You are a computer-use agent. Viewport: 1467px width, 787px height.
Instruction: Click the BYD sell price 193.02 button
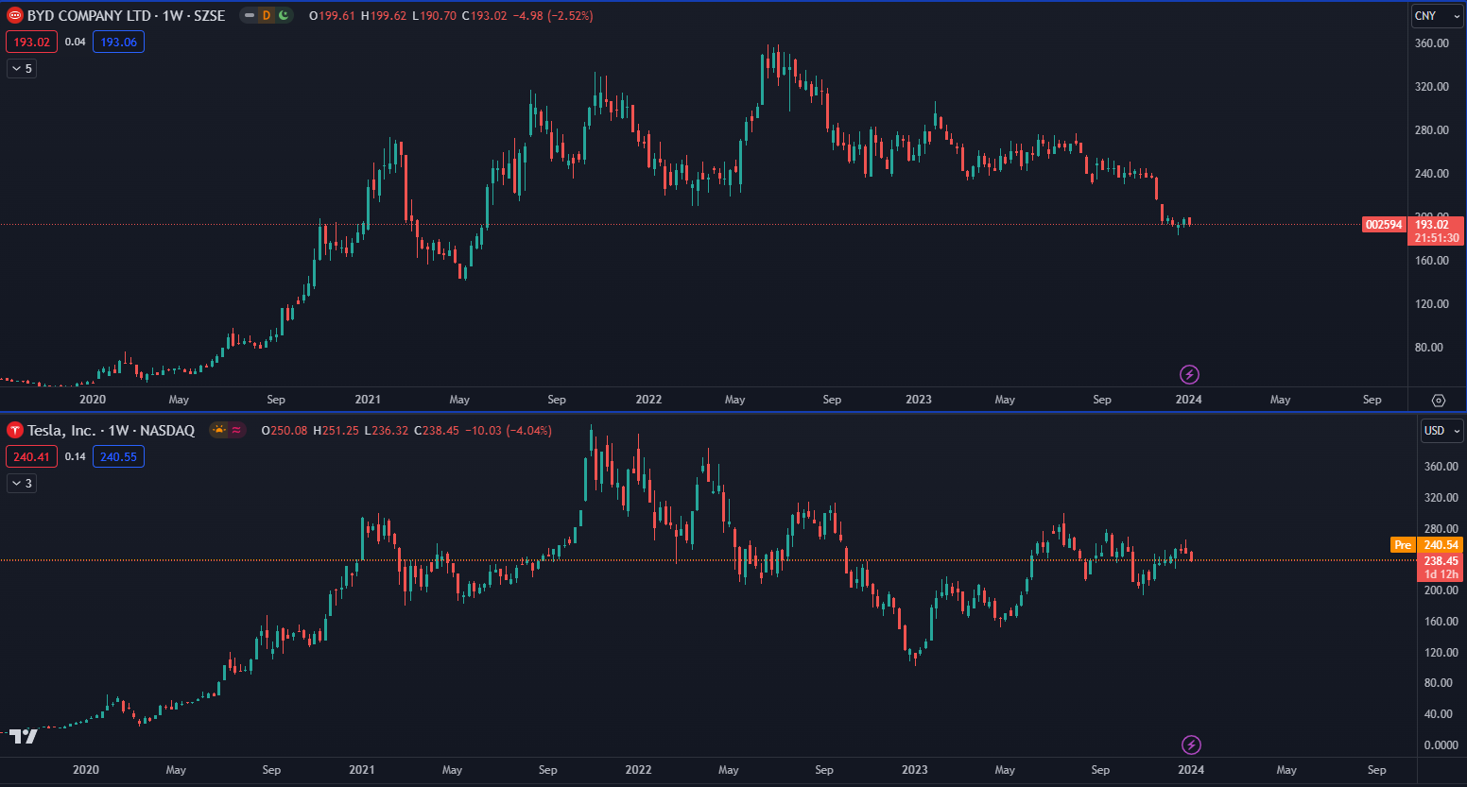click(x=31, y=42)
